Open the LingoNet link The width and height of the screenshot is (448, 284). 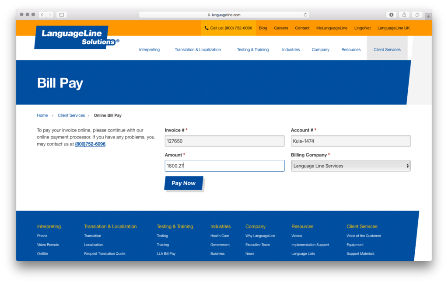[x=362, y=28]
